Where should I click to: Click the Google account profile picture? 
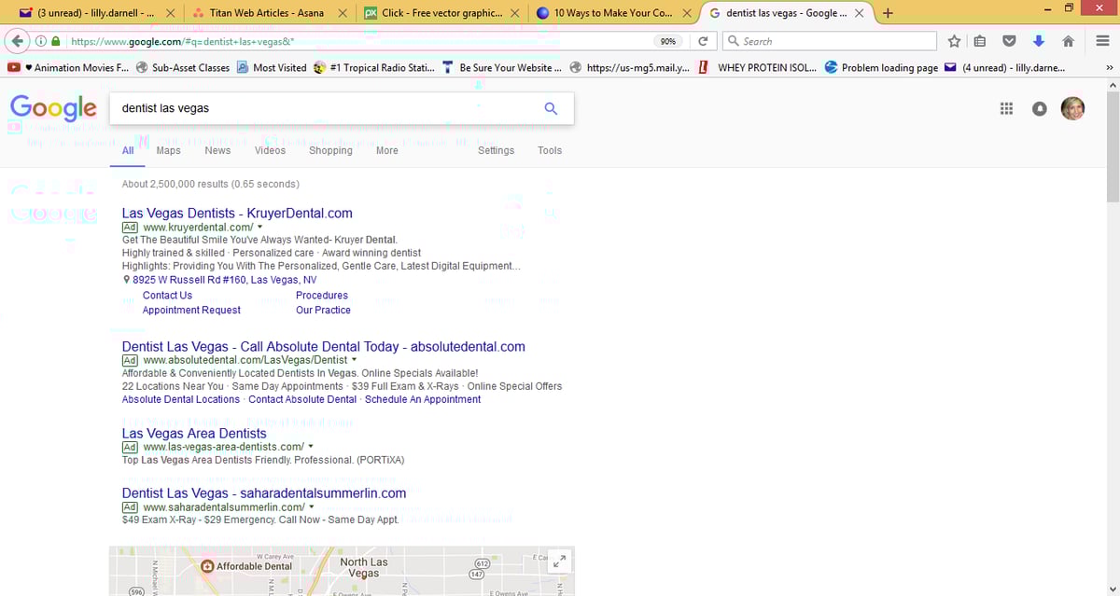1073,108
